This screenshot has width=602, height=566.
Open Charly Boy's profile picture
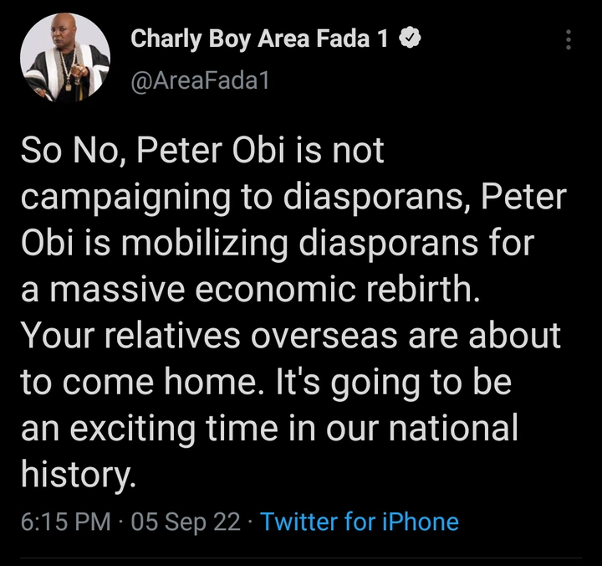tap(64, 57)
